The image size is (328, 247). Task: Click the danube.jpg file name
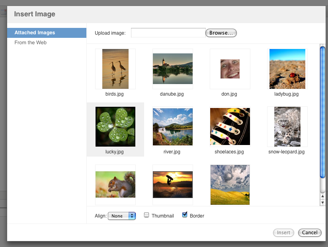(x=172, y=94)
